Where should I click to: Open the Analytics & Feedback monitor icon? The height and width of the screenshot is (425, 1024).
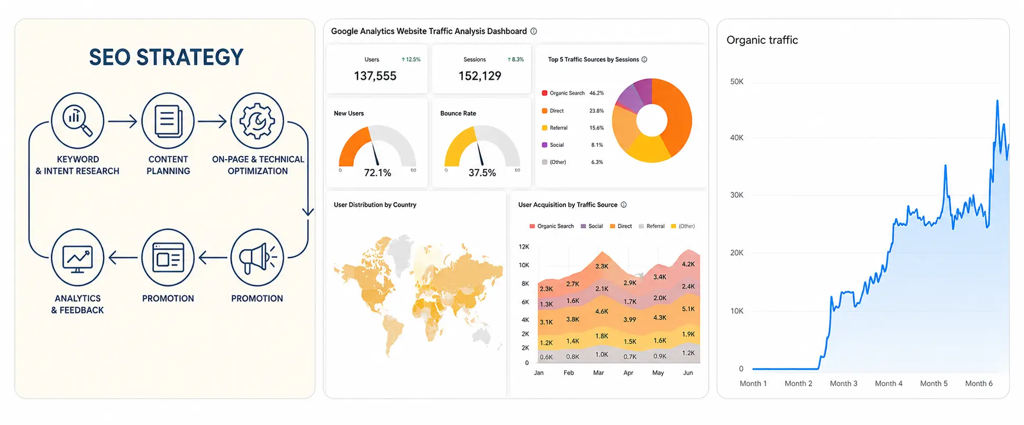[x=77, y=257]
